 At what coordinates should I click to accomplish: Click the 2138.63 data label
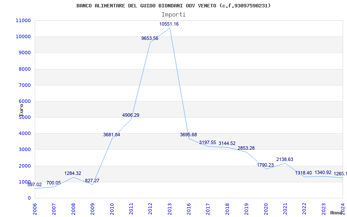tap(285, 159)
